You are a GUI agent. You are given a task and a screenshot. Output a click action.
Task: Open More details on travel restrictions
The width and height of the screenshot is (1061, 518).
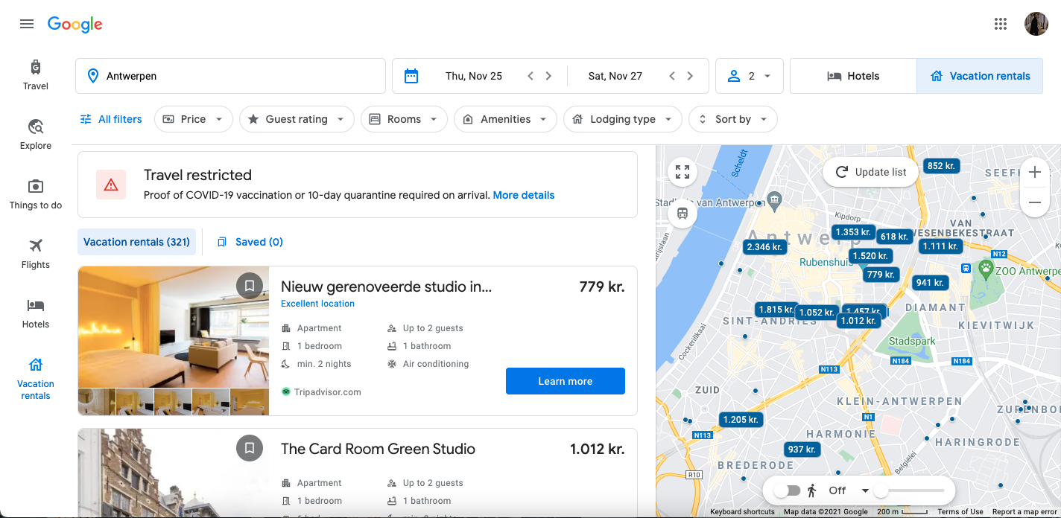click(x=524, y=195)
